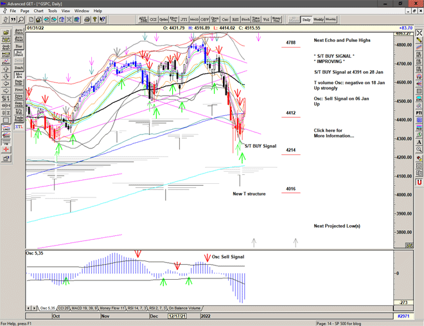Image resolution: width=424 pixels, height=326 pixels.
Task: Toggle the Bol Band study button
Action: (19, 55)
